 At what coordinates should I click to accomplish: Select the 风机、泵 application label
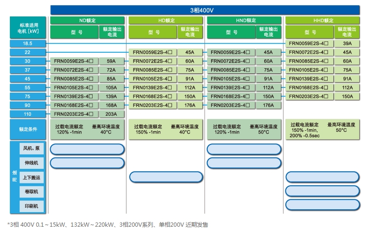pyautogui.click(x=31, y=149)
